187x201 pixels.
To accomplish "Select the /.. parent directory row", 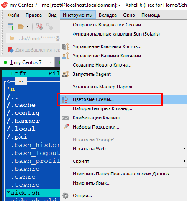I will click(x=33, y=97).
